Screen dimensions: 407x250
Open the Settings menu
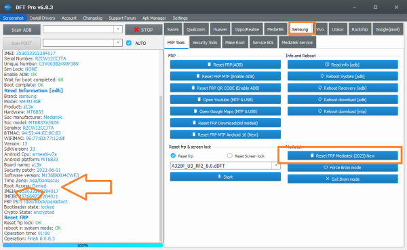(180, 18)
